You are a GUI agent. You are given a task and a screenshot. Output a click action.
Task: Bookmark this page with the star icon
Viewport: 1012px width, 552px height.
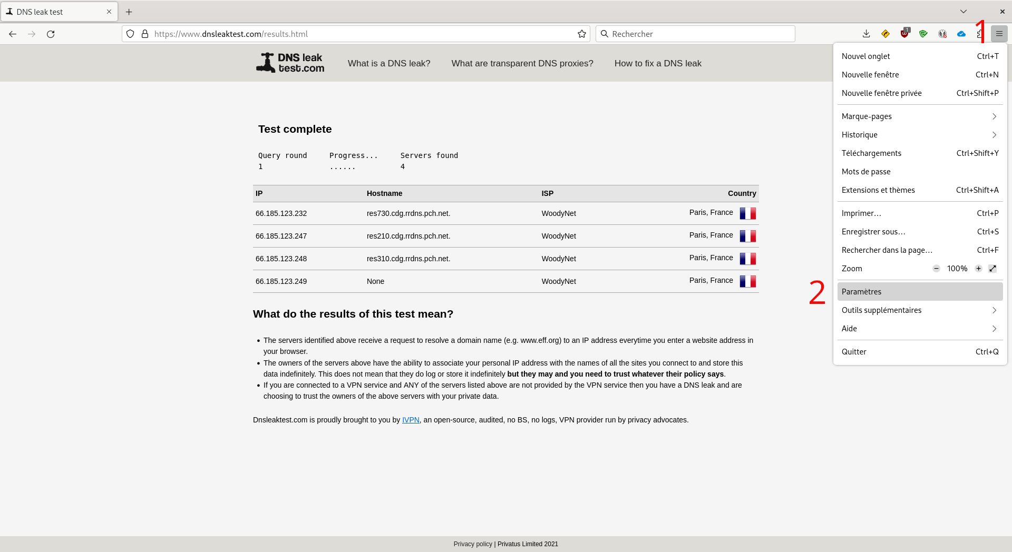[582, 34]
